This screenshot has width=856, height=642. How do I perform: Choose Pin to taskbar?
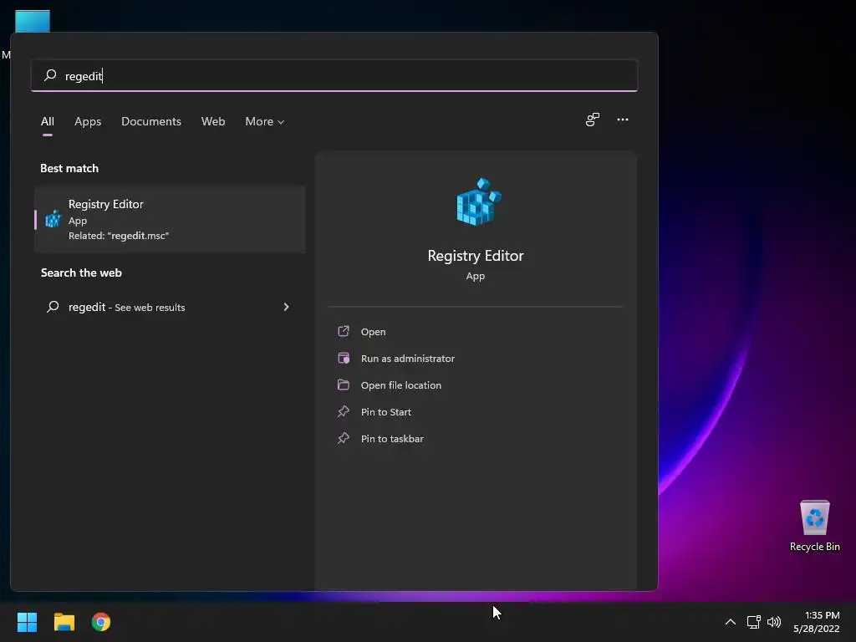(x=392, y=439)
